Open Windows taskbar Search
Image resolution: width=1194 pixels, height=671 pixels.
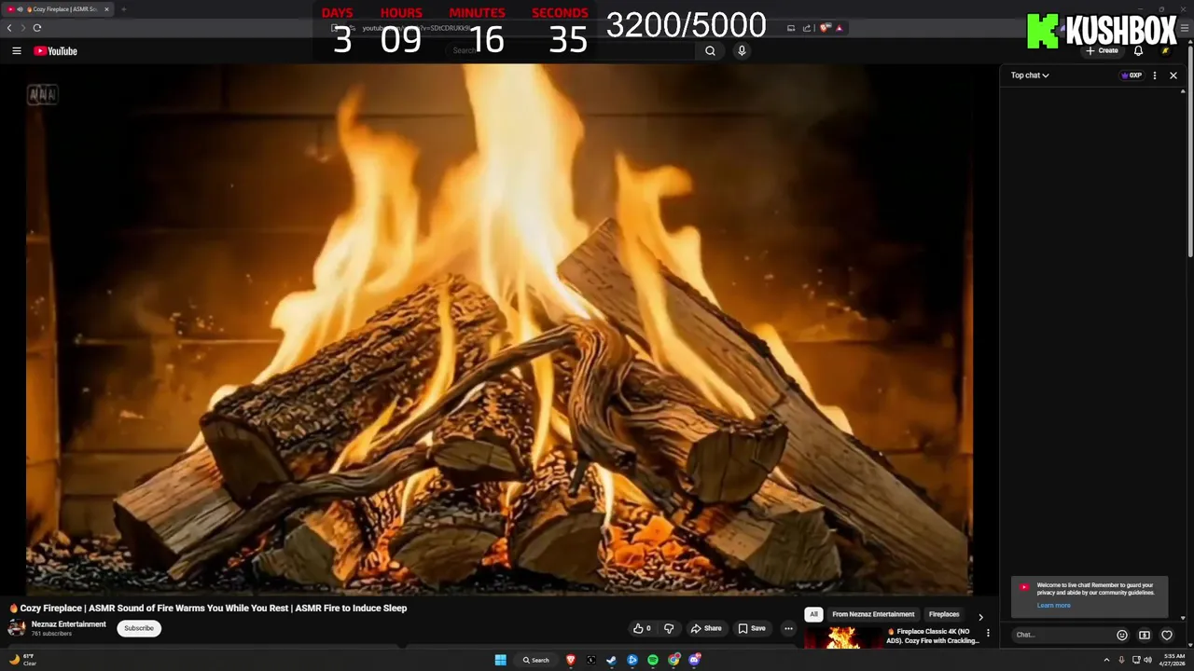(536, 660)
